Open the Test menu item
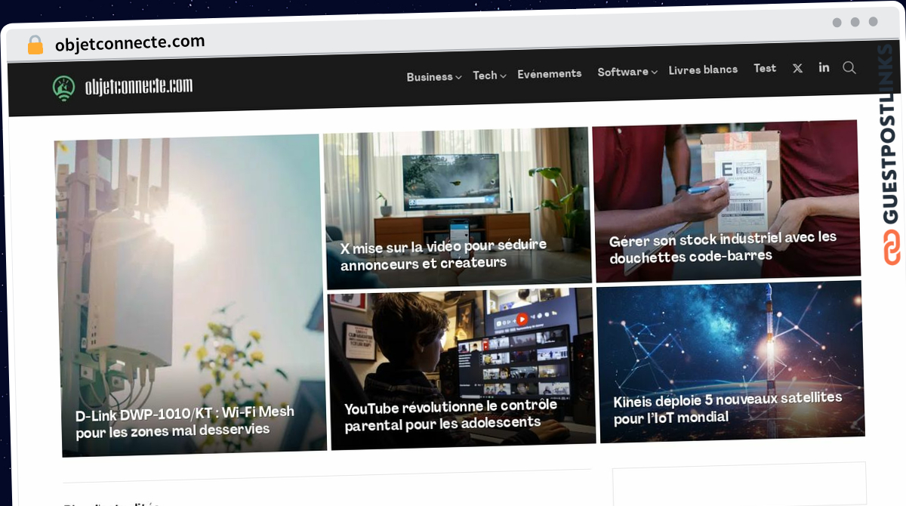The width and height of the screenshot is (906, 506). pyautogui.click(x=765, y=68)
